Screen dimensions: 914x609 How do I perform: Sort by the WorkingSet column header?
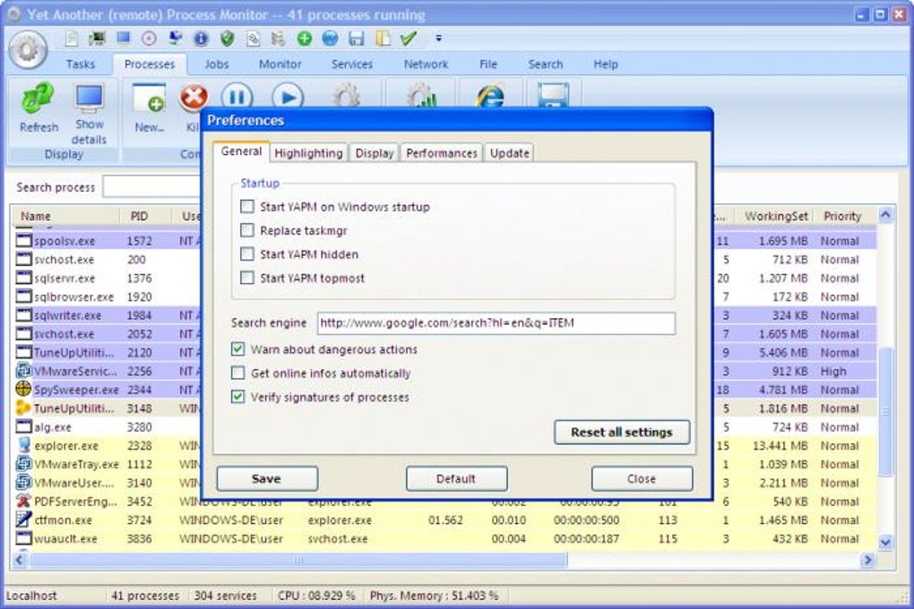pos(775,216)
